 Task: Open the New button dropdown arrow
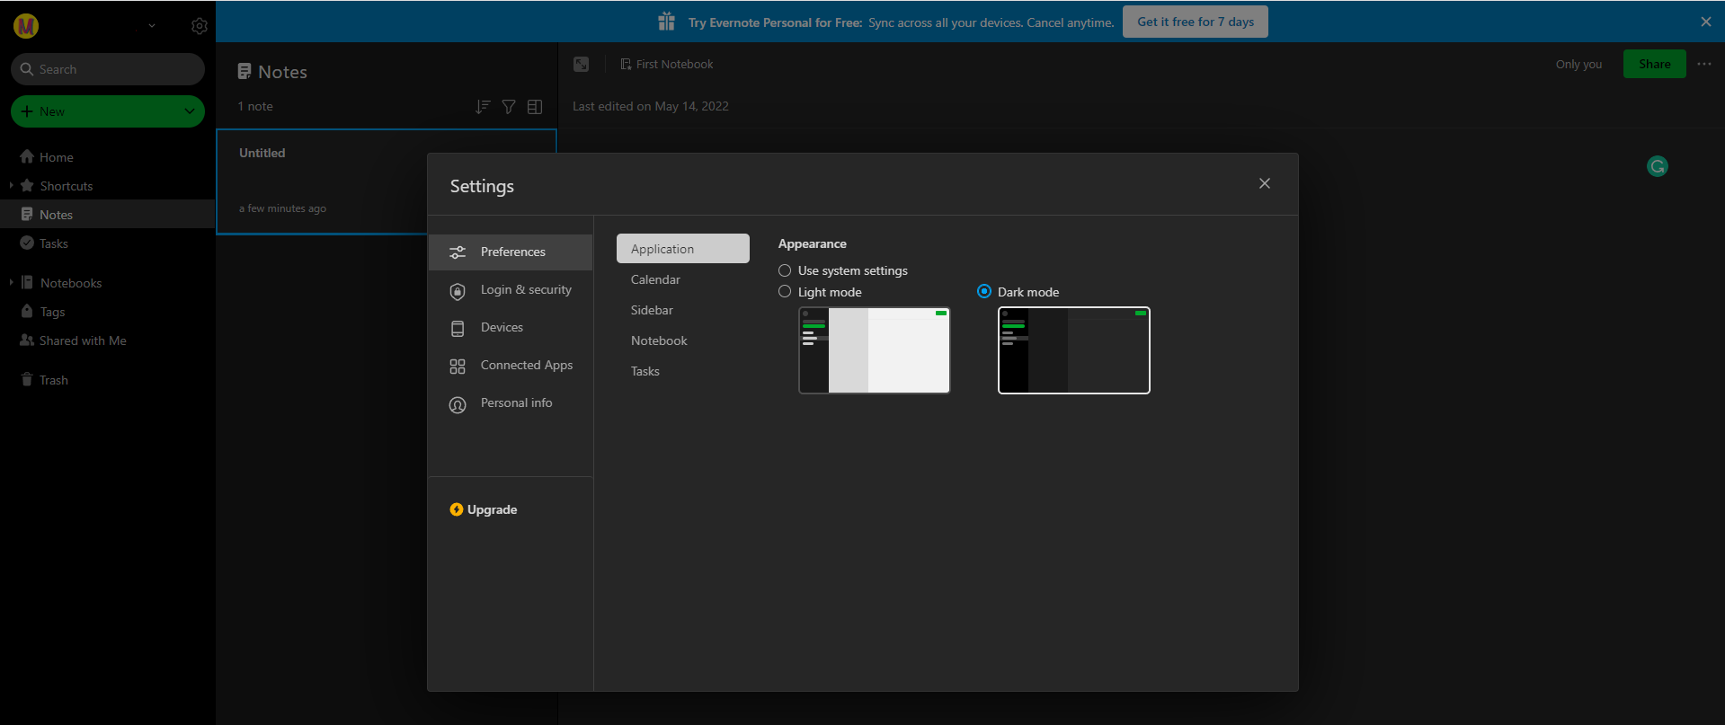click(x=189, y=111)
